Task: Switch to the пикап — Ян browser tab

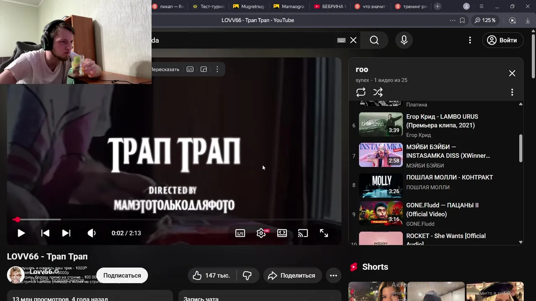Action: coord(168,6)
